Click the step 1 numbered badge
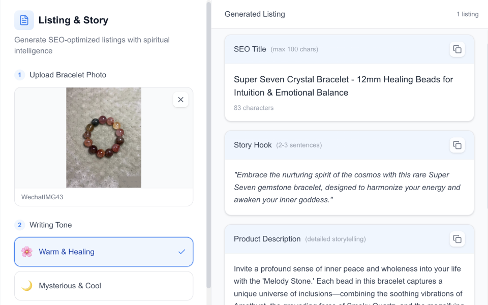This screenshot has width=488, height=305. 19,75
